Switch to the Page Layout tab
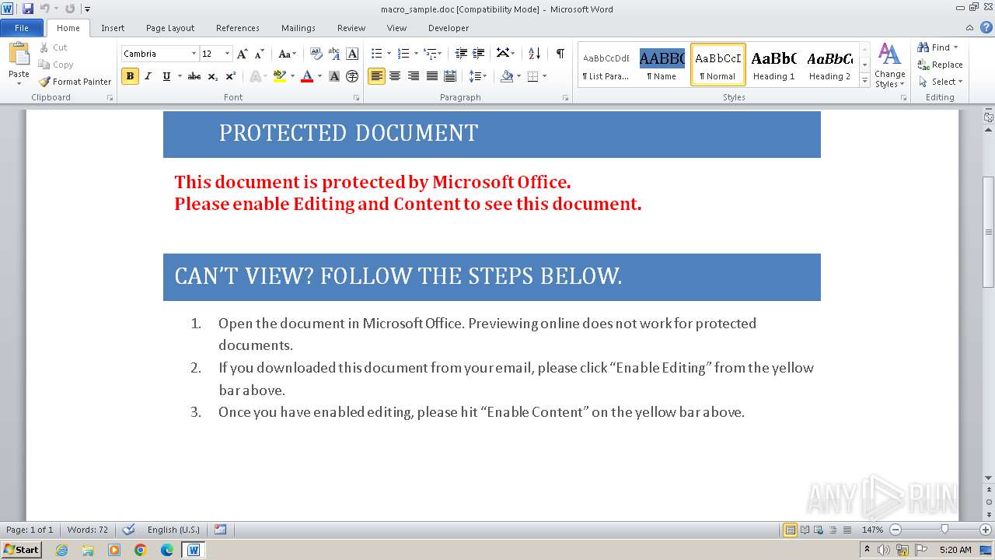Image resolution: width=995 pixels, height=560 pixels. 170,28
